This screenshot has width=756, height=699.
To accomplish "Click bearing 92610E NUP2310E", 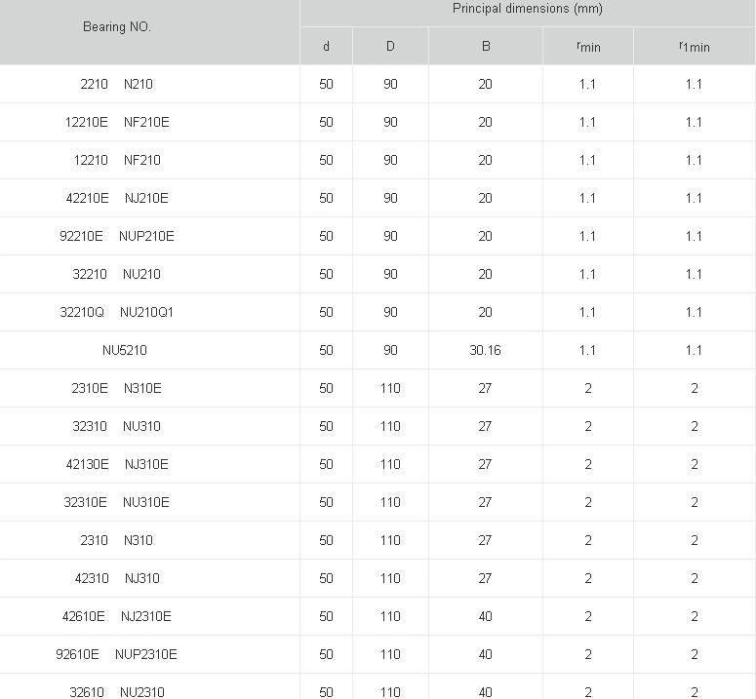I will click(x=116, y=654).
